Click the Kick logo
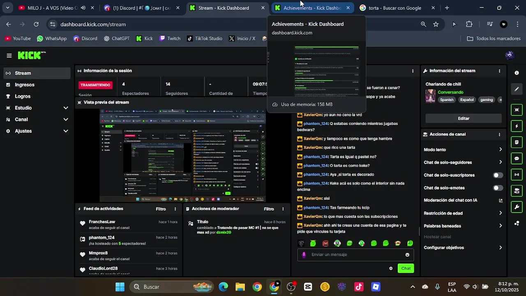This screenshot has width=526, height=296. 31,55
